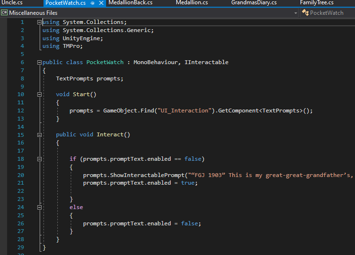Switch to the GrandmasDiary.cs tab
This screenshot has width=355, height=255.
[x=254, y=3]
